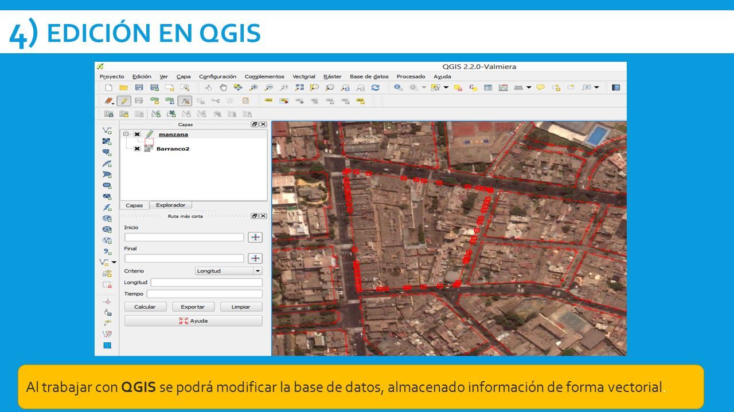Open the text annotation dropdown arrow
Viewport: 734px width, 412px height.
pos(596,88)
